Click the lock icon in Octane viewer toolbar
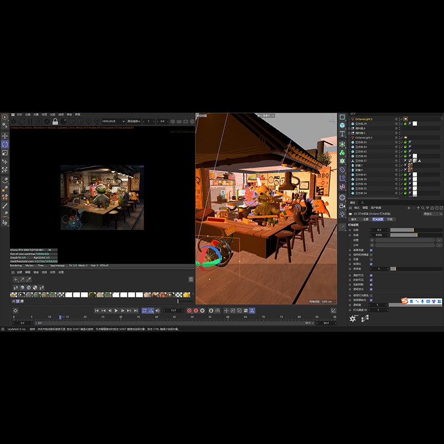 [x=56, y=121]
